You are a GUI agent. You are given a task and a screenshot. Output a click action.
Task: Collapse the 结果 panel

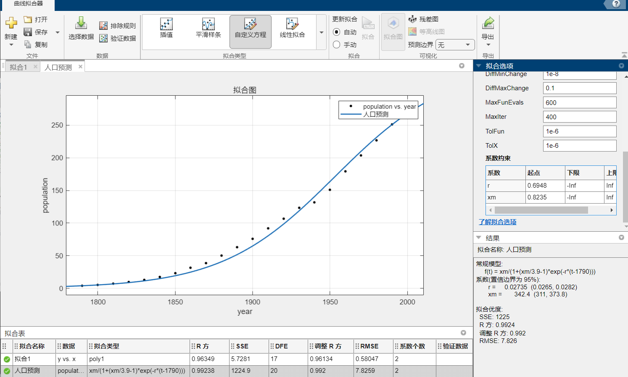pyautogui.click(x=478, y=238)
